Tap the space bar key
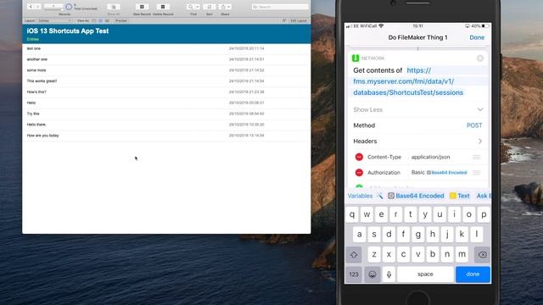 tap(425, 274)
